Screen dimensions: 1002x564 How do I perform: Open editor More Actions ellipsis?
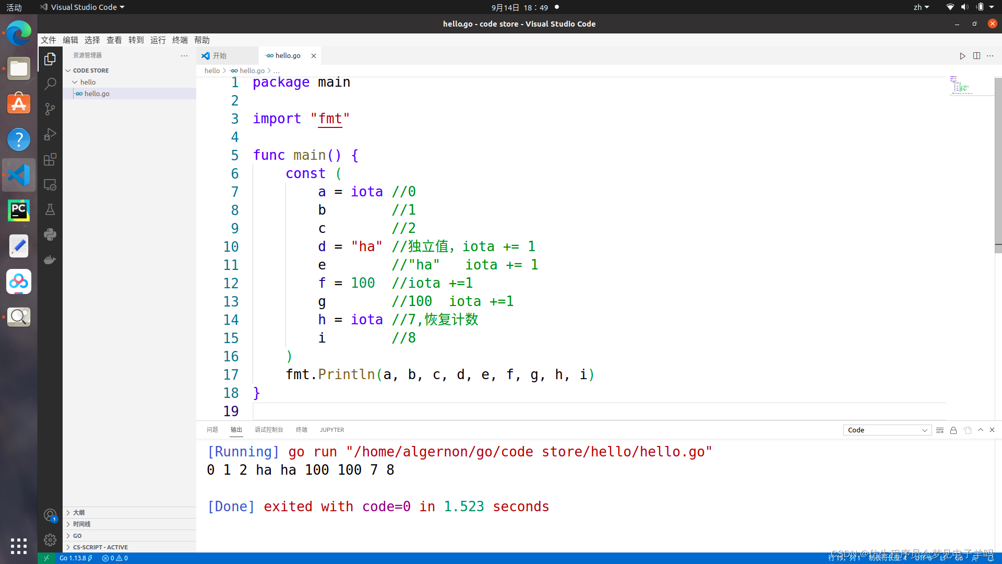coord(990,56)
